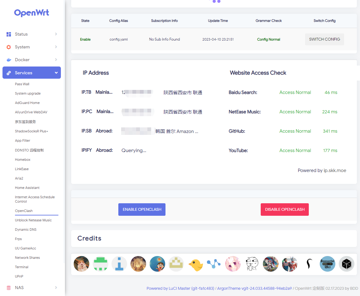This screenshot has width=360, height=296.
Task: Go to App Filter
Action: click(22, 141)
